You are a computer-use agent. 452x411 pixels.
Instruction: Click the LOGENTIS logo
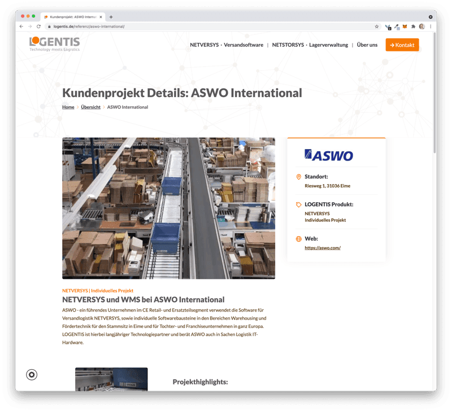pos(54,44)
